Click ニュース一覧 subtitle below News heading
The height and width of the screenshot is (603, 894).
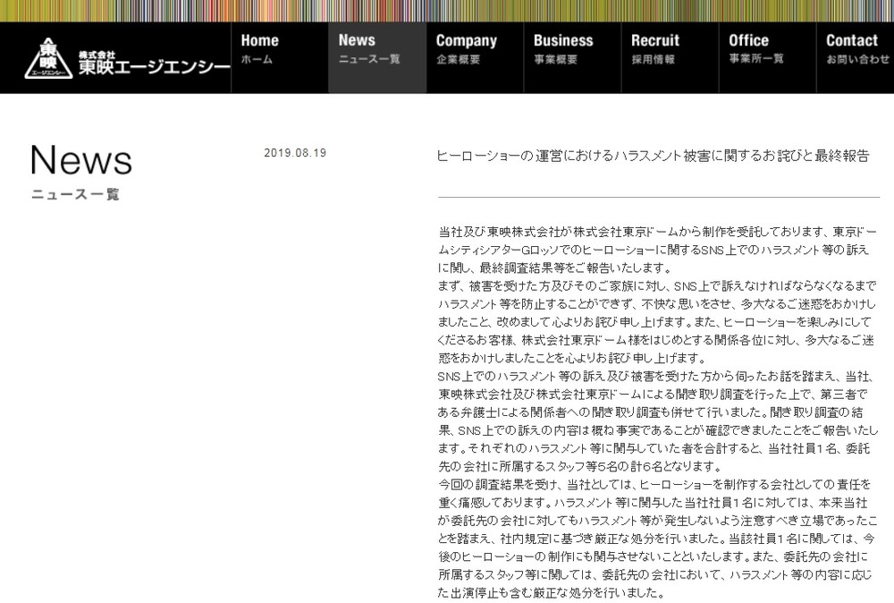[x=75, y=194]
